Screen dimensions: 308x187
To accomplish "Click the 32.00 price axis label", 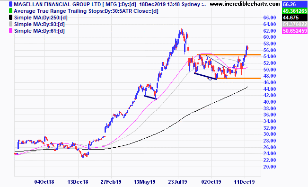I will (x=270, y=128).
